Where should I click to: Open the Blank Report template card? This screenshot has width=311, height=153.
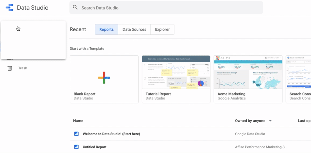104,79
